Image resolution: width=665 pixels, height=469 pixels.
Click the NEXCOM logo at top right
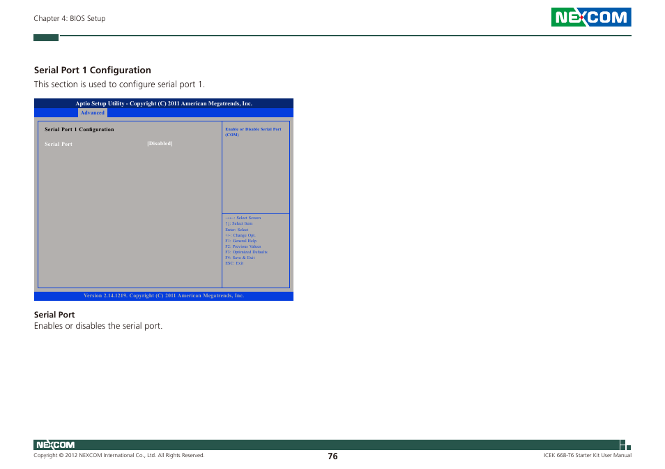(591, 17)
